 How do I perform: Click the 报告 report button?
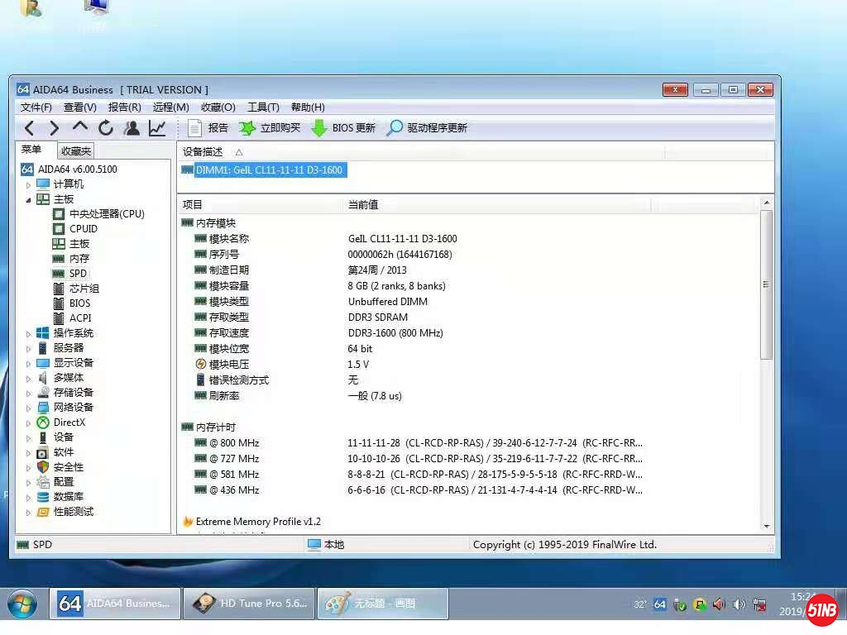click(x=208, y=128)
